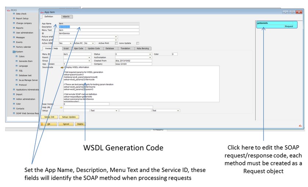Click the Help URL arrow icon
The height and width of the screenshot is (187, 308).
coord(61,107)
